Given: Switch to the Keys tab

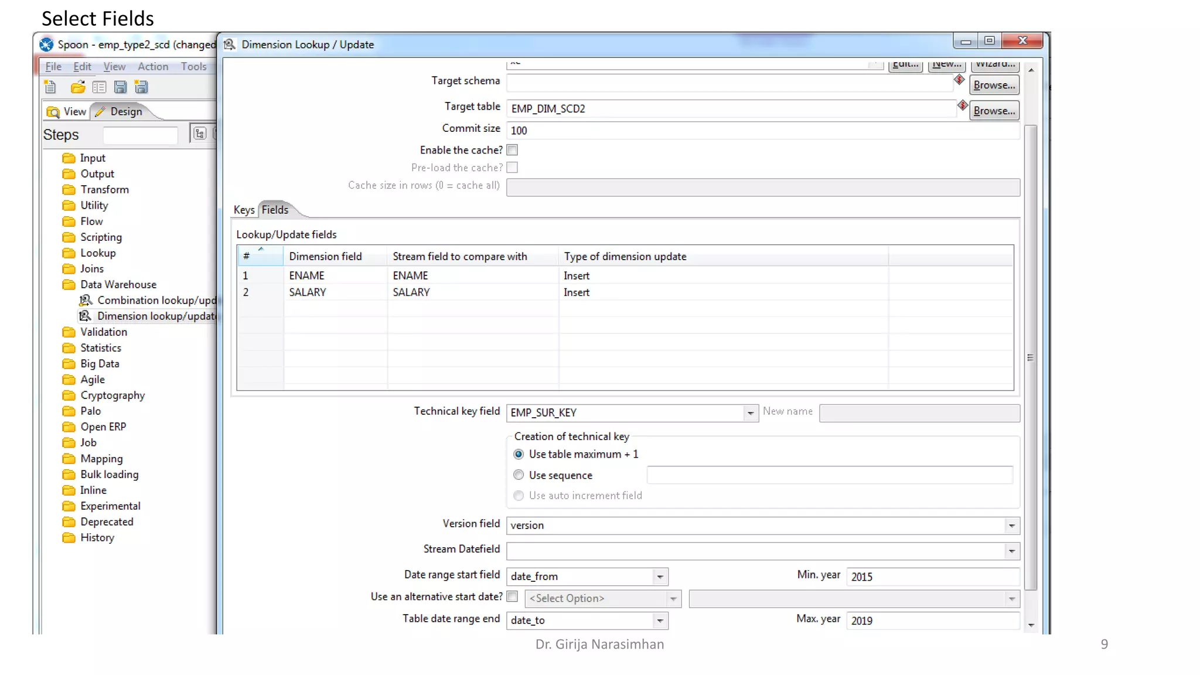Looking at the screenshot, I should pos(244,210).
